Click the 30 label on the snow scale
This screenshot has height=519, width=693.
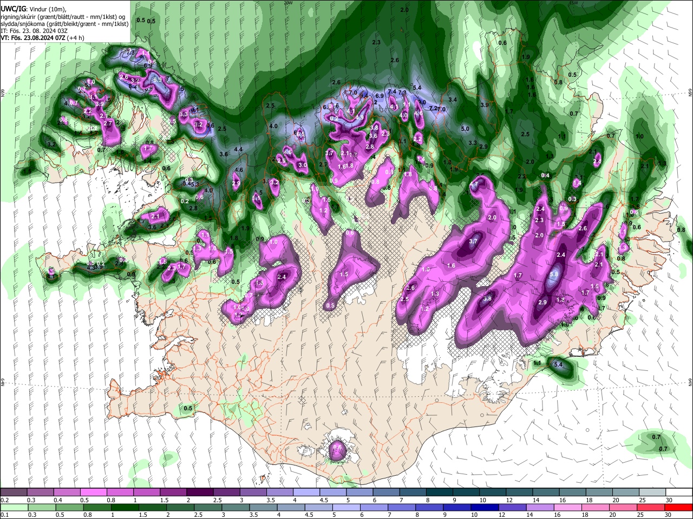pos(669,500)
